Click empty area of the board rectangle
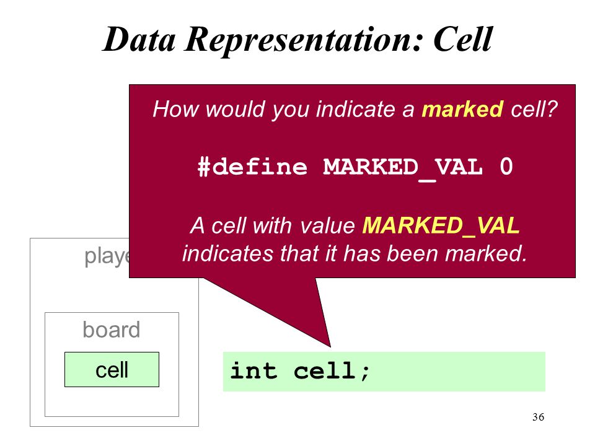This screenshot has width=595, height=446. tap(112, 401)
